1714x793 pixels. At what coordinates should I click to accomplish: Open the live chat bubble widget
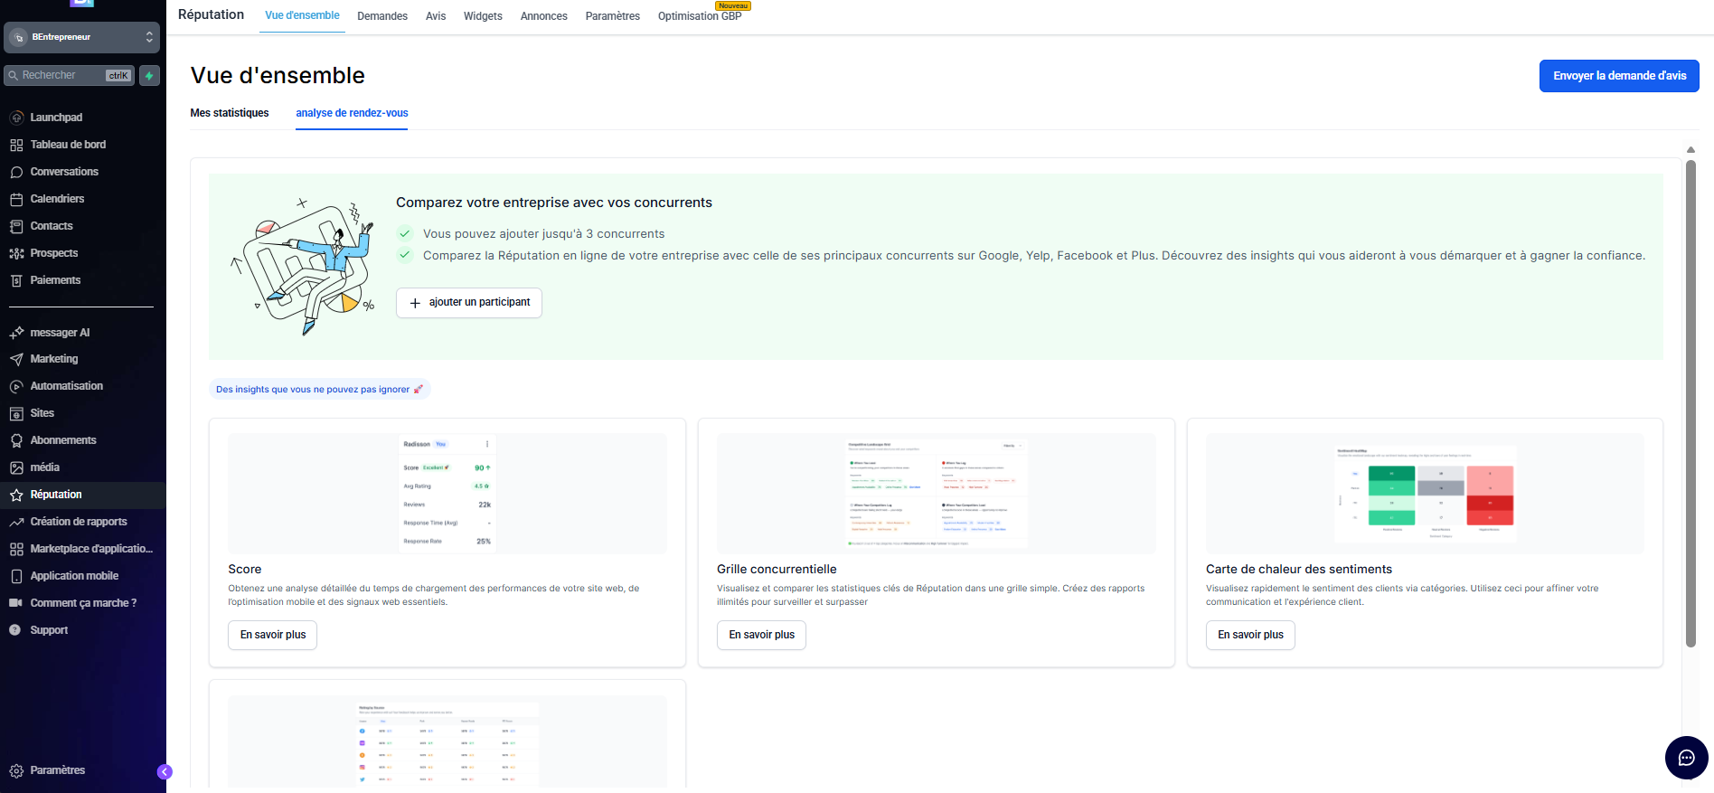click(x=1687, y=758)
